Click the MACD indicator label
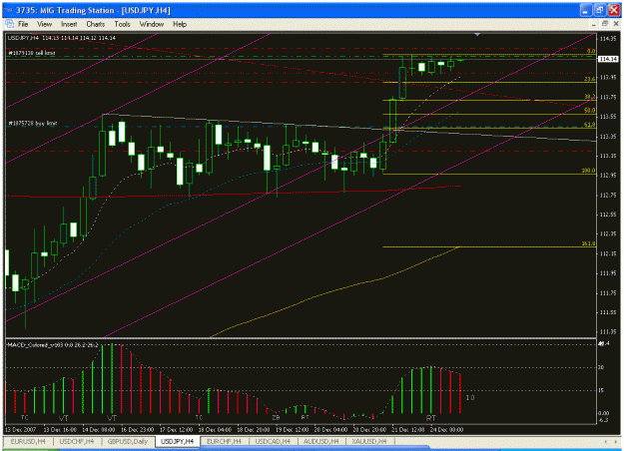Image resolution: width=624 pixels, height=451 pixels. click(x=53, y=345)
